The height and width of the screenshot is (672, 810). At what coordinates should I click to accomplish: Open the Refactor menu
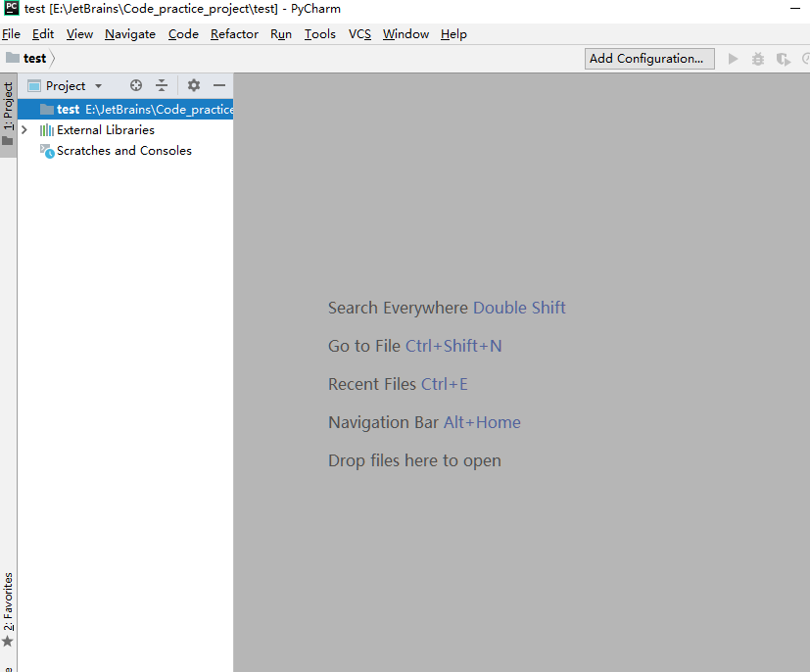[x=234, y=34]
